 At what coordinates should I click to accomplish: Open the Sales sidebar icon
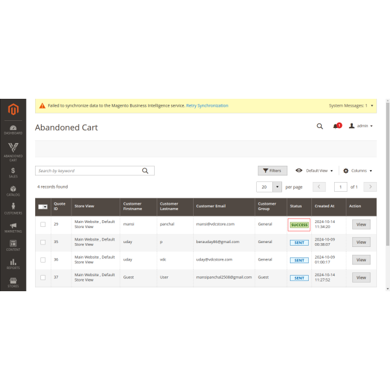click(13, 172)
